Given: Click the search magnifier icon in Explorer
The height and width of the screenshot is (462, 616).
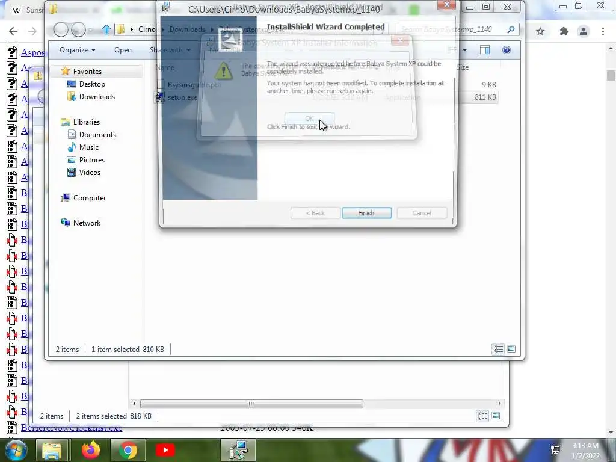Looking at the screenshot, I should tap(511, 29).
